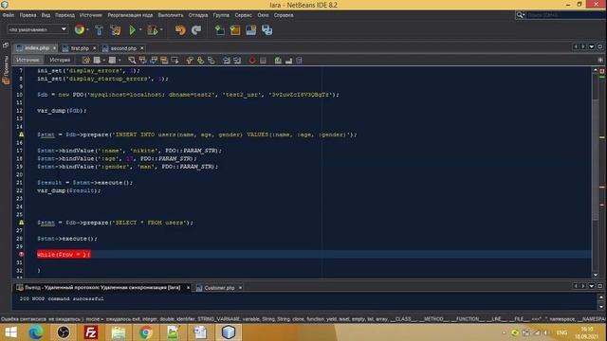
Task: Click the Windows Start button
Action: 10,332
